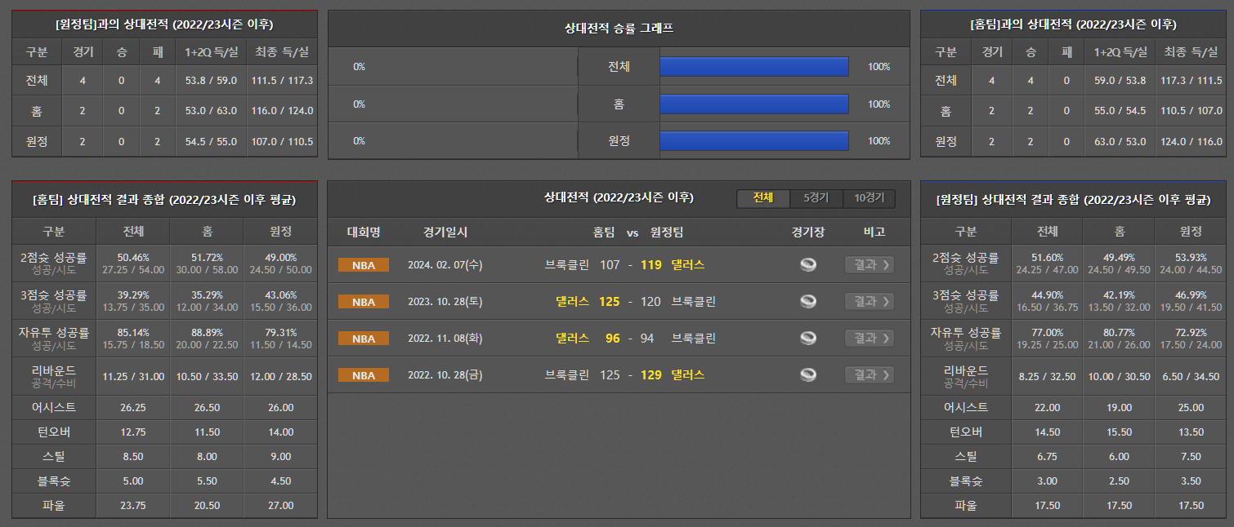Switch to the 5경기 filter tab
This screenshot has height=527, width=1234.
click(816, 198)
